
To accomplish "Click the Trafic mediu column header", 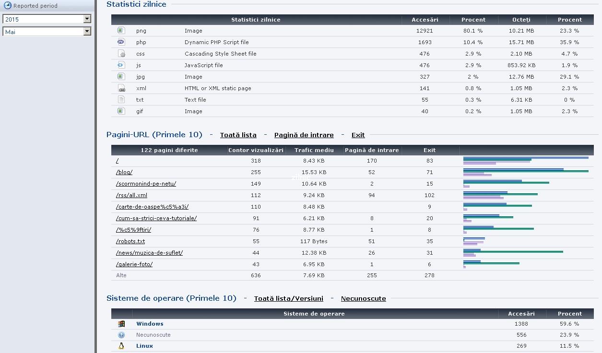I will (x=314, y=150).
